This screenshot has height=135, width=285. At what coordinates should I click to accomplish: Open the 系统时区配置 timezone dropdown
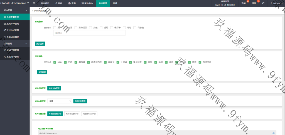tap(60, 101)
